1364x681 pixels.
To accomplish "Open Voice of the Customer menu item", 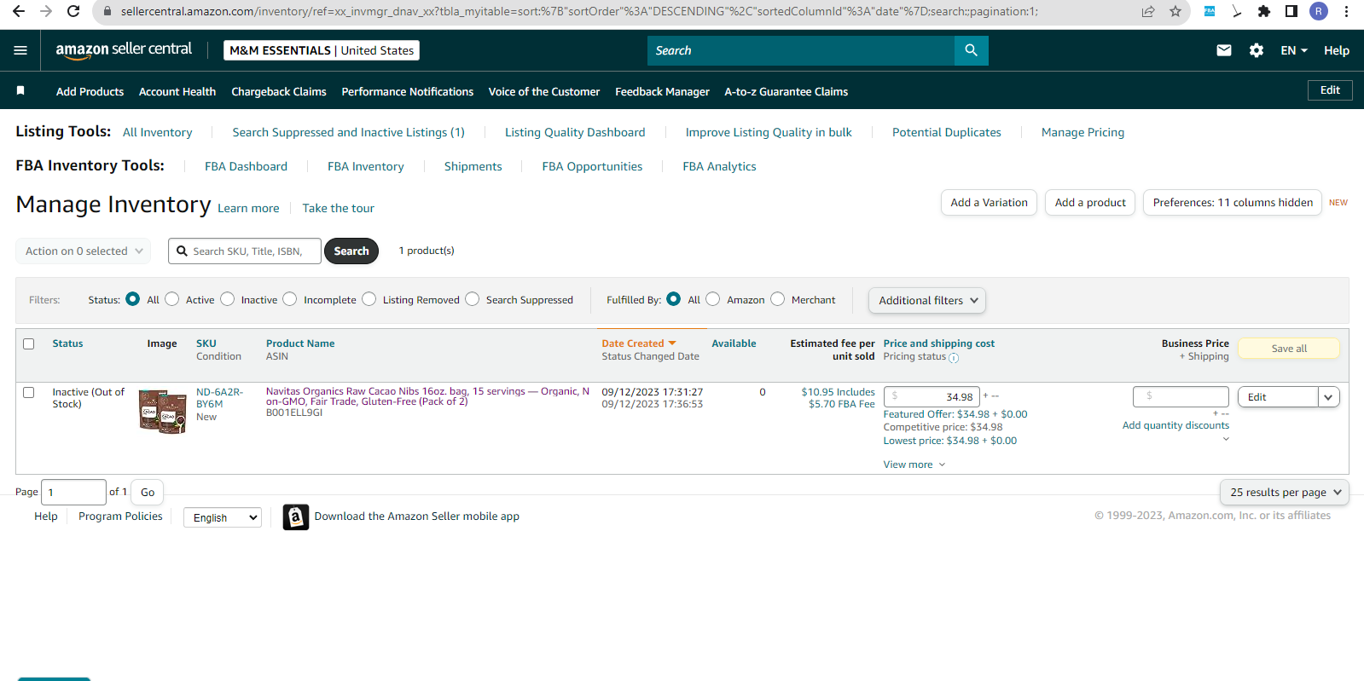I will click(x=544, y=91).
